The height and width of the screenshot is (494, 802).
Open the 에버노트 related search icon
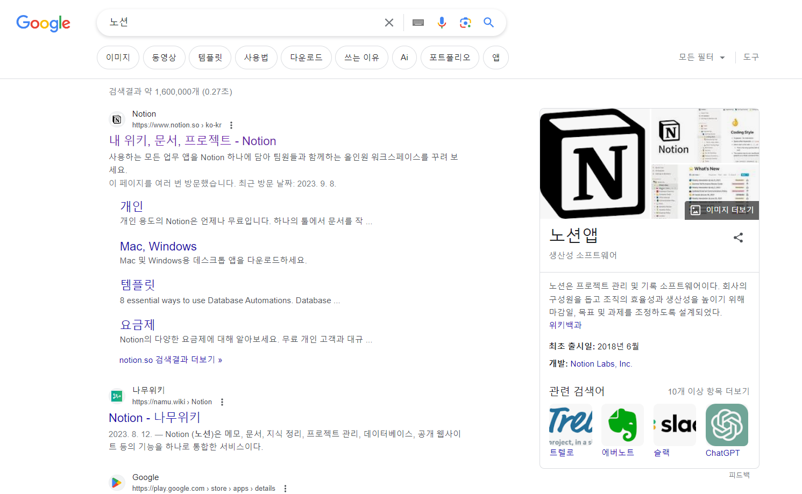point(622,425)
